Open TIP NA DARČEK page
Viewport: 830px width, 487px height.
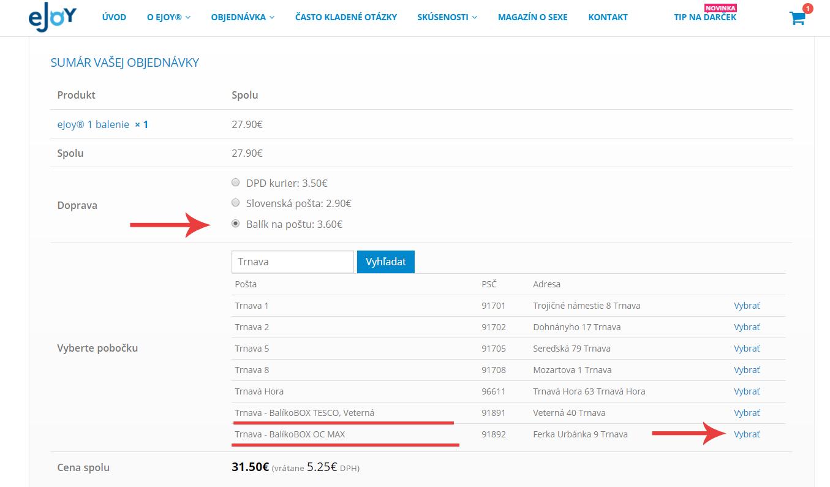[705, 17]
